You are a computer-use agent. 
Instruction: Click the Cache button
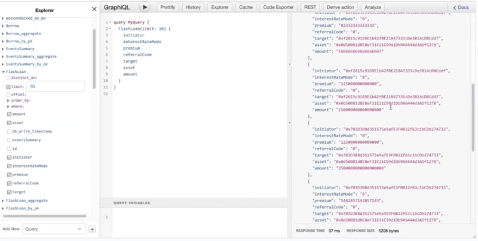pyautogui.click(x=246, y=7)
